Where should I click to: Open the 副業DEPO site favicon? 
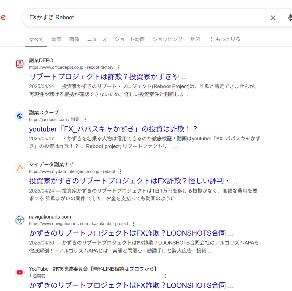point(20,64)
